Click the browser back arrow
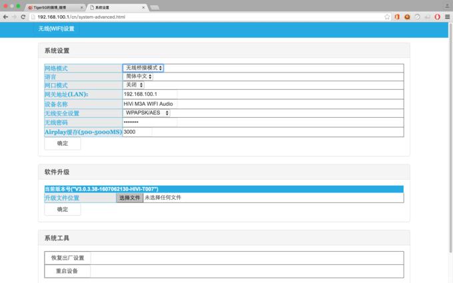 [5, 17]
